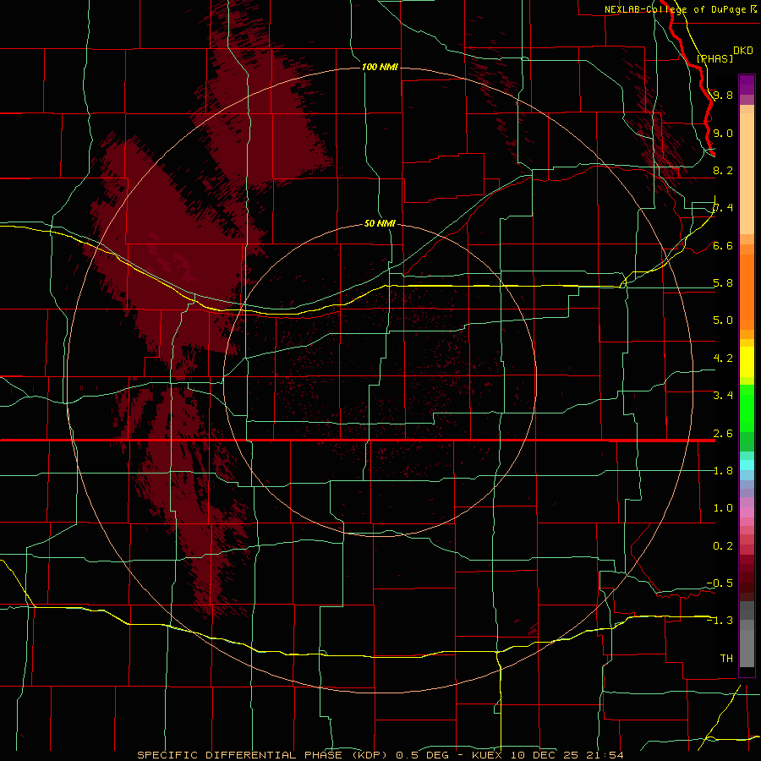Click the [PHAS] product label

point(714,58)
